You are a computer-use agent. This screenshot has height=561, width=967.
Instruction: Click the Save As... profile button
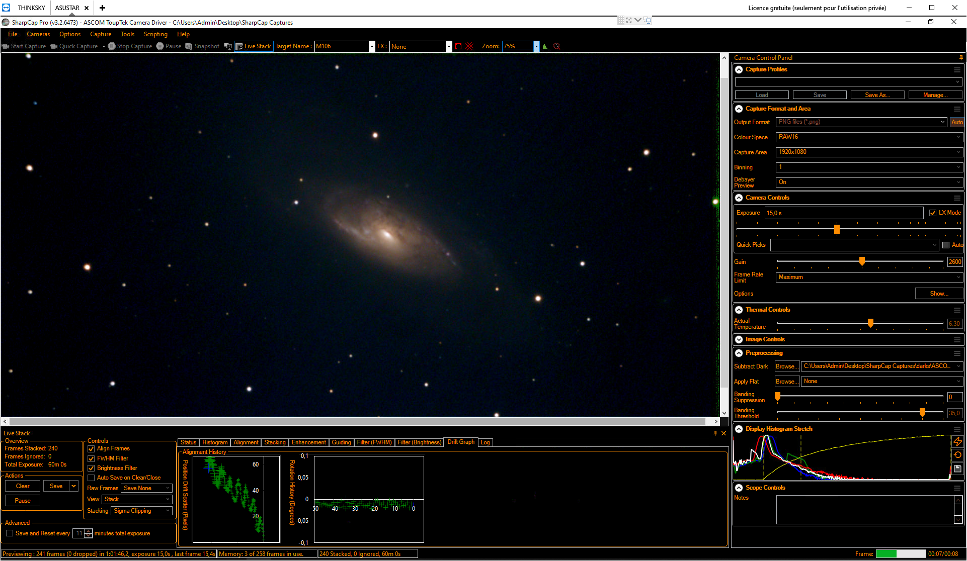877,95
